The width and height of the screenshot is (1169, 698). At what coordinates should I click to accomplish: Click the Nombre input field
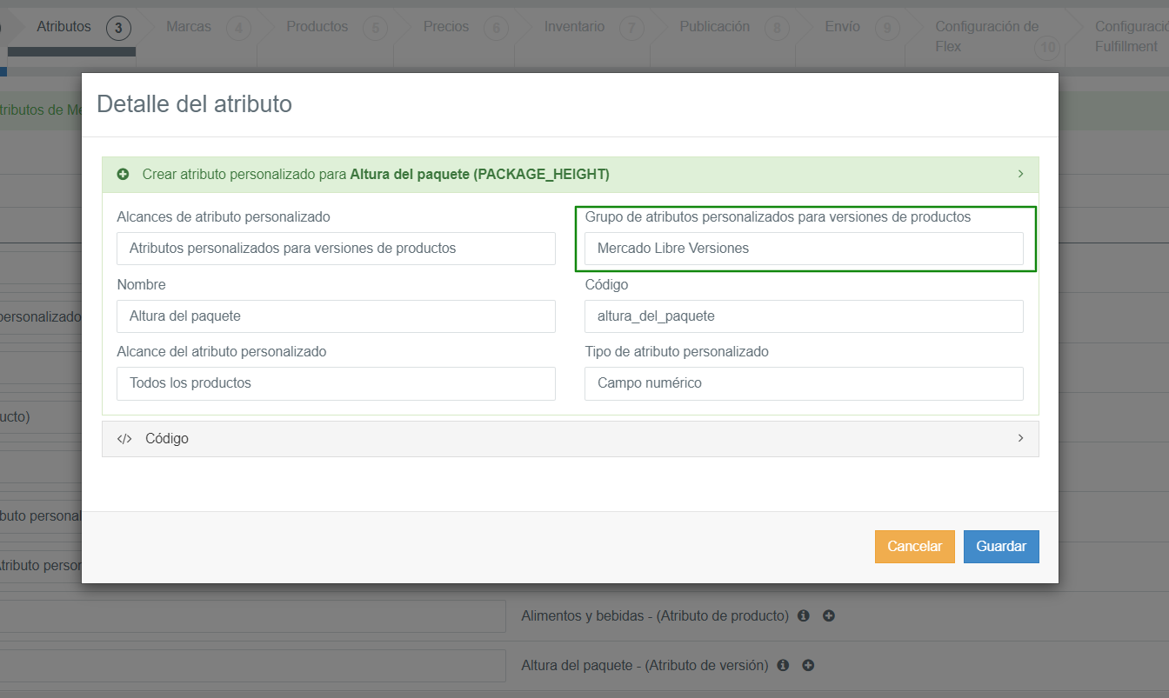point(336,316)
